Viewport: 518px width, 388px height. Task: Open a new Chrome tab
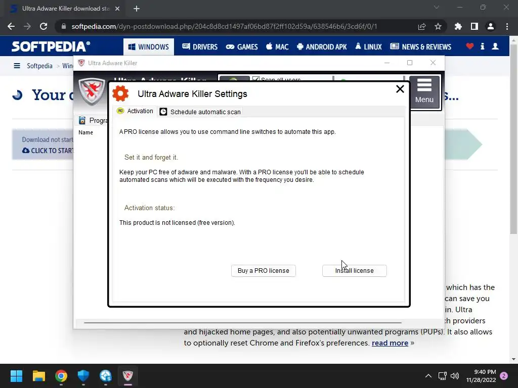137,9
